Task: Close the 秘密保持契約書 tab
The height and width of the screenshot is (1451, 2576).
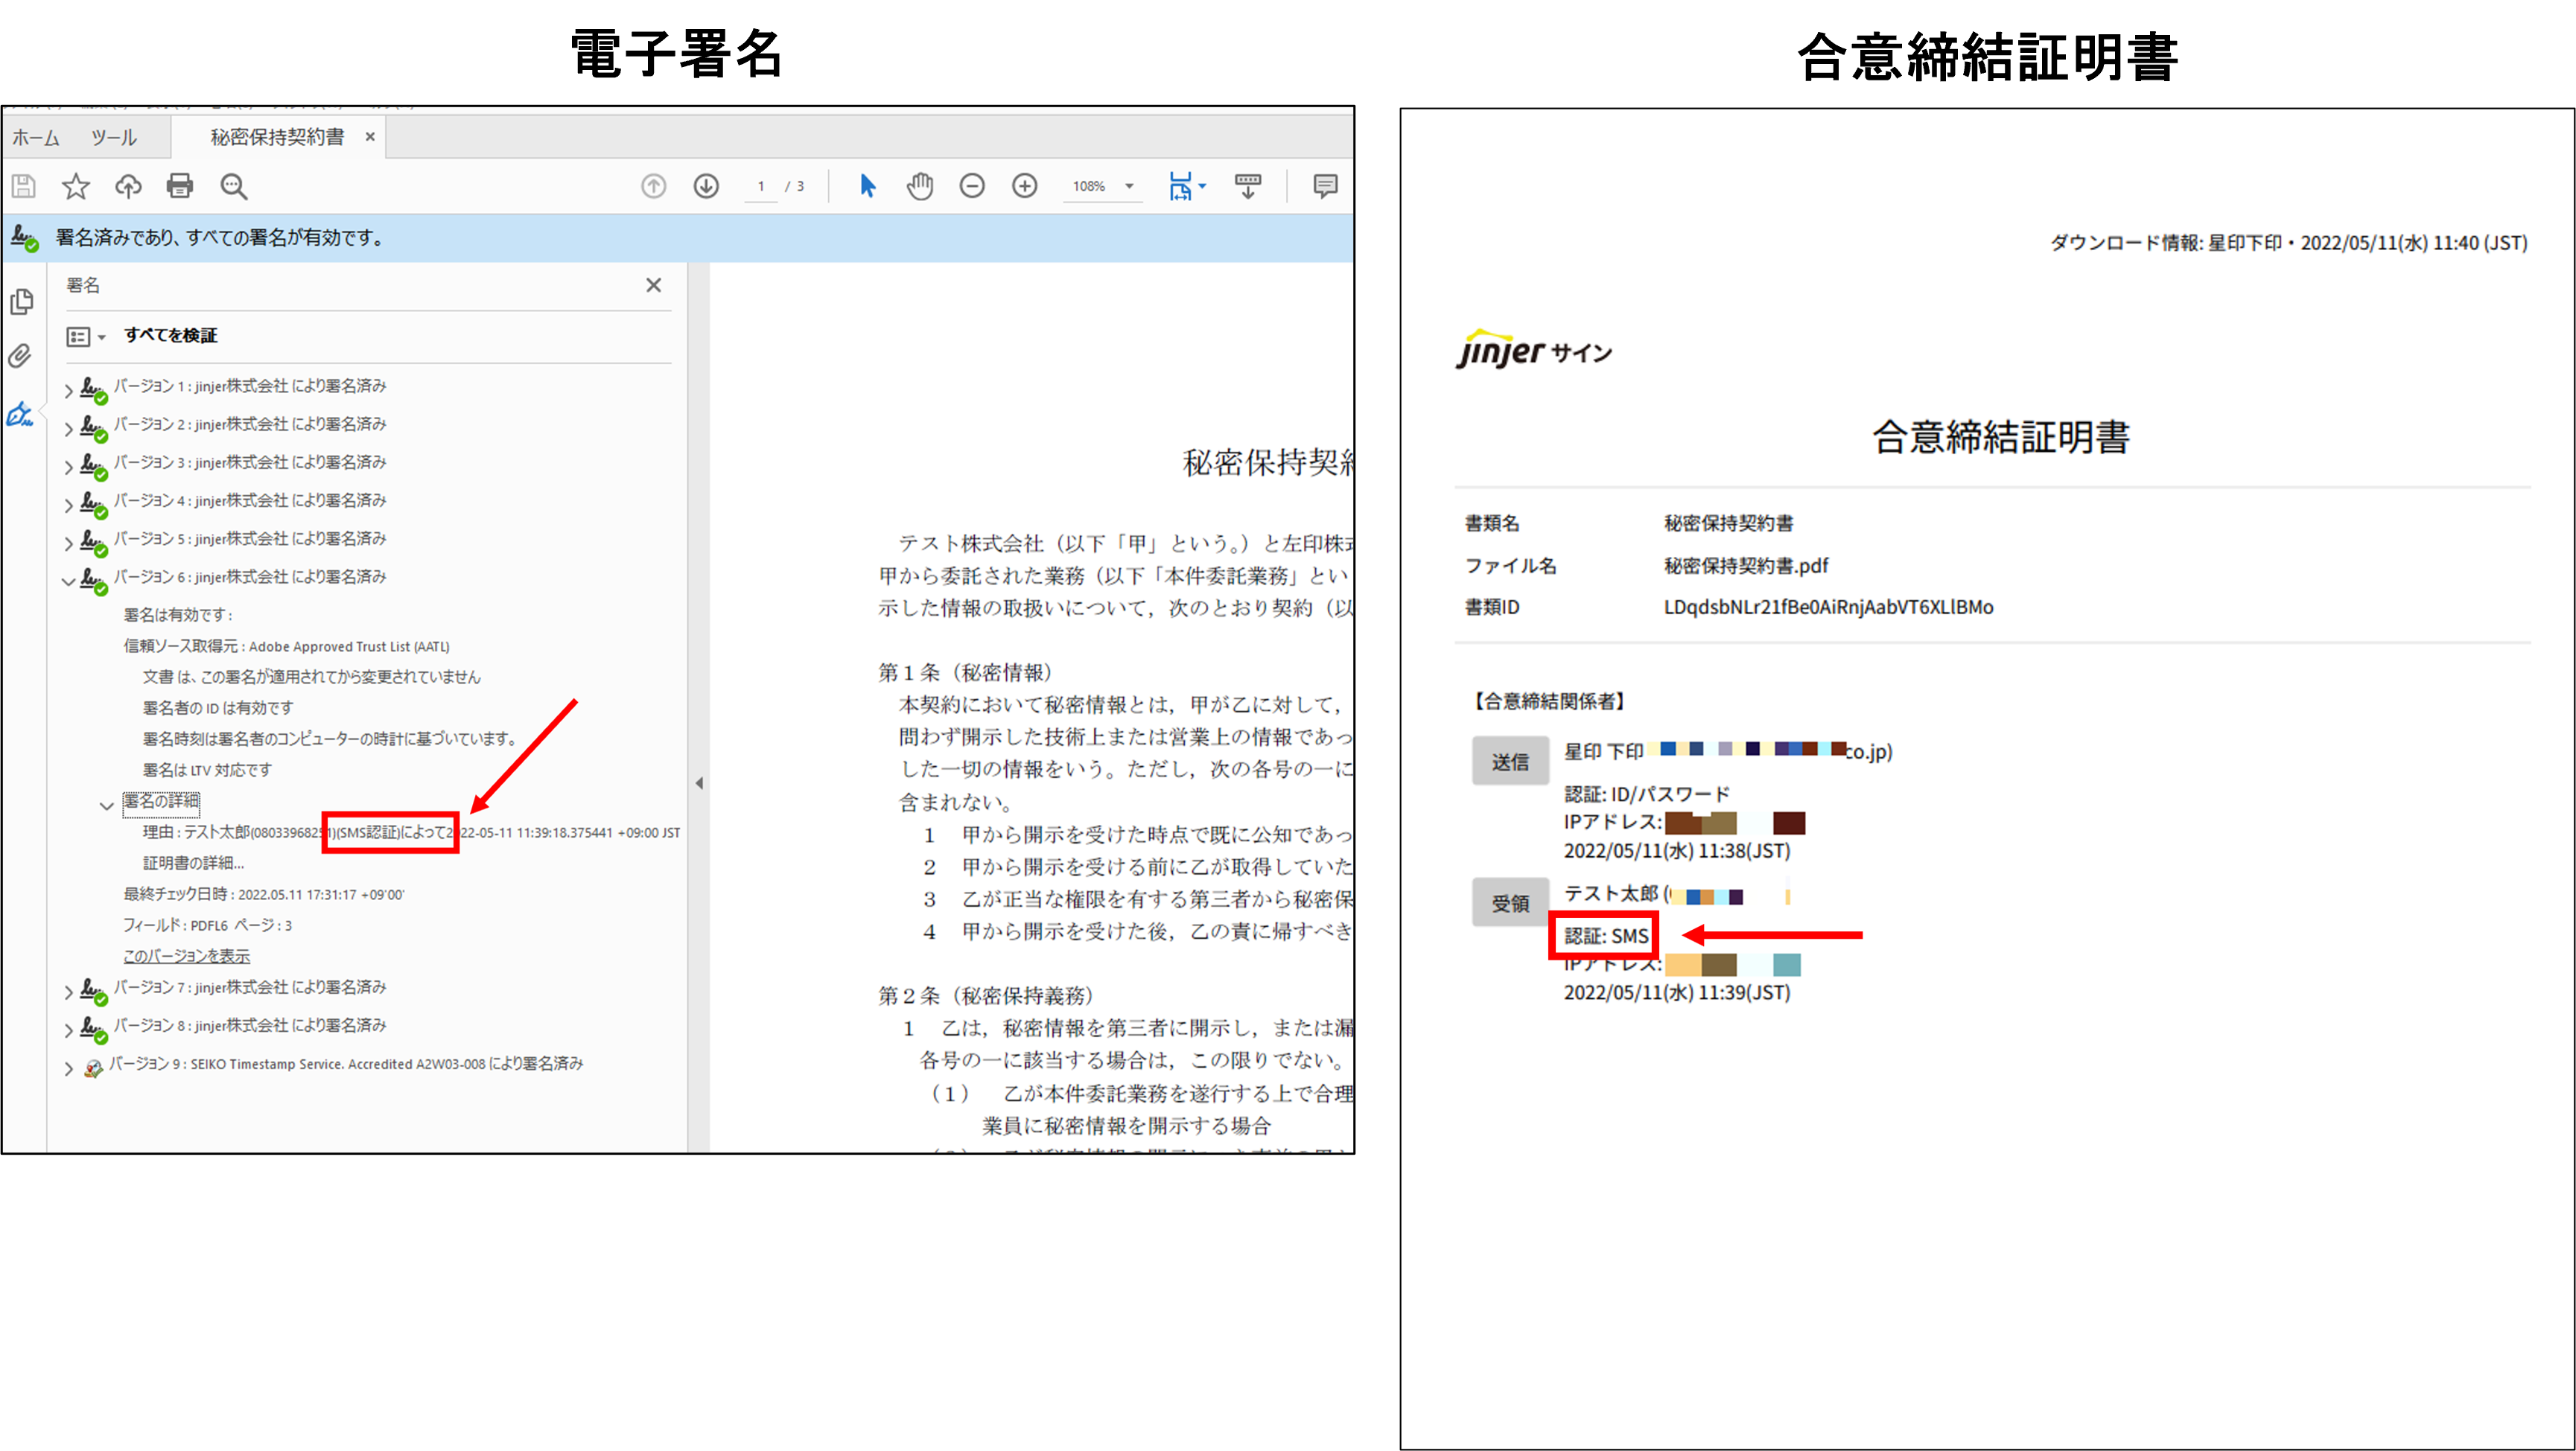Action: [x=370, y=137]
